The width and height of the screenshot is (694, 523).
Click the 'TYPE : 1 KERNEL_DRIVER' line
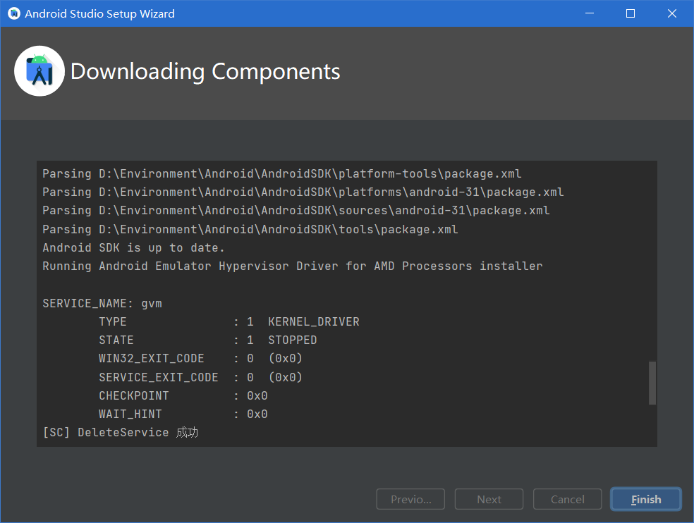229,321
